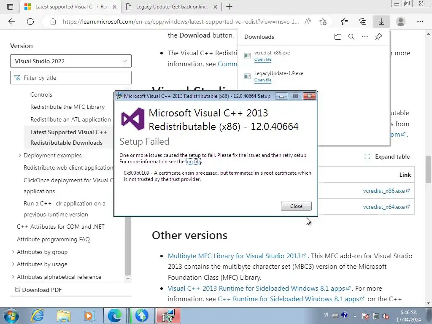The width and height of the screenshot is (432, 324).
Task: Open the Legacy Update taskbar icon
Action: 142,316
